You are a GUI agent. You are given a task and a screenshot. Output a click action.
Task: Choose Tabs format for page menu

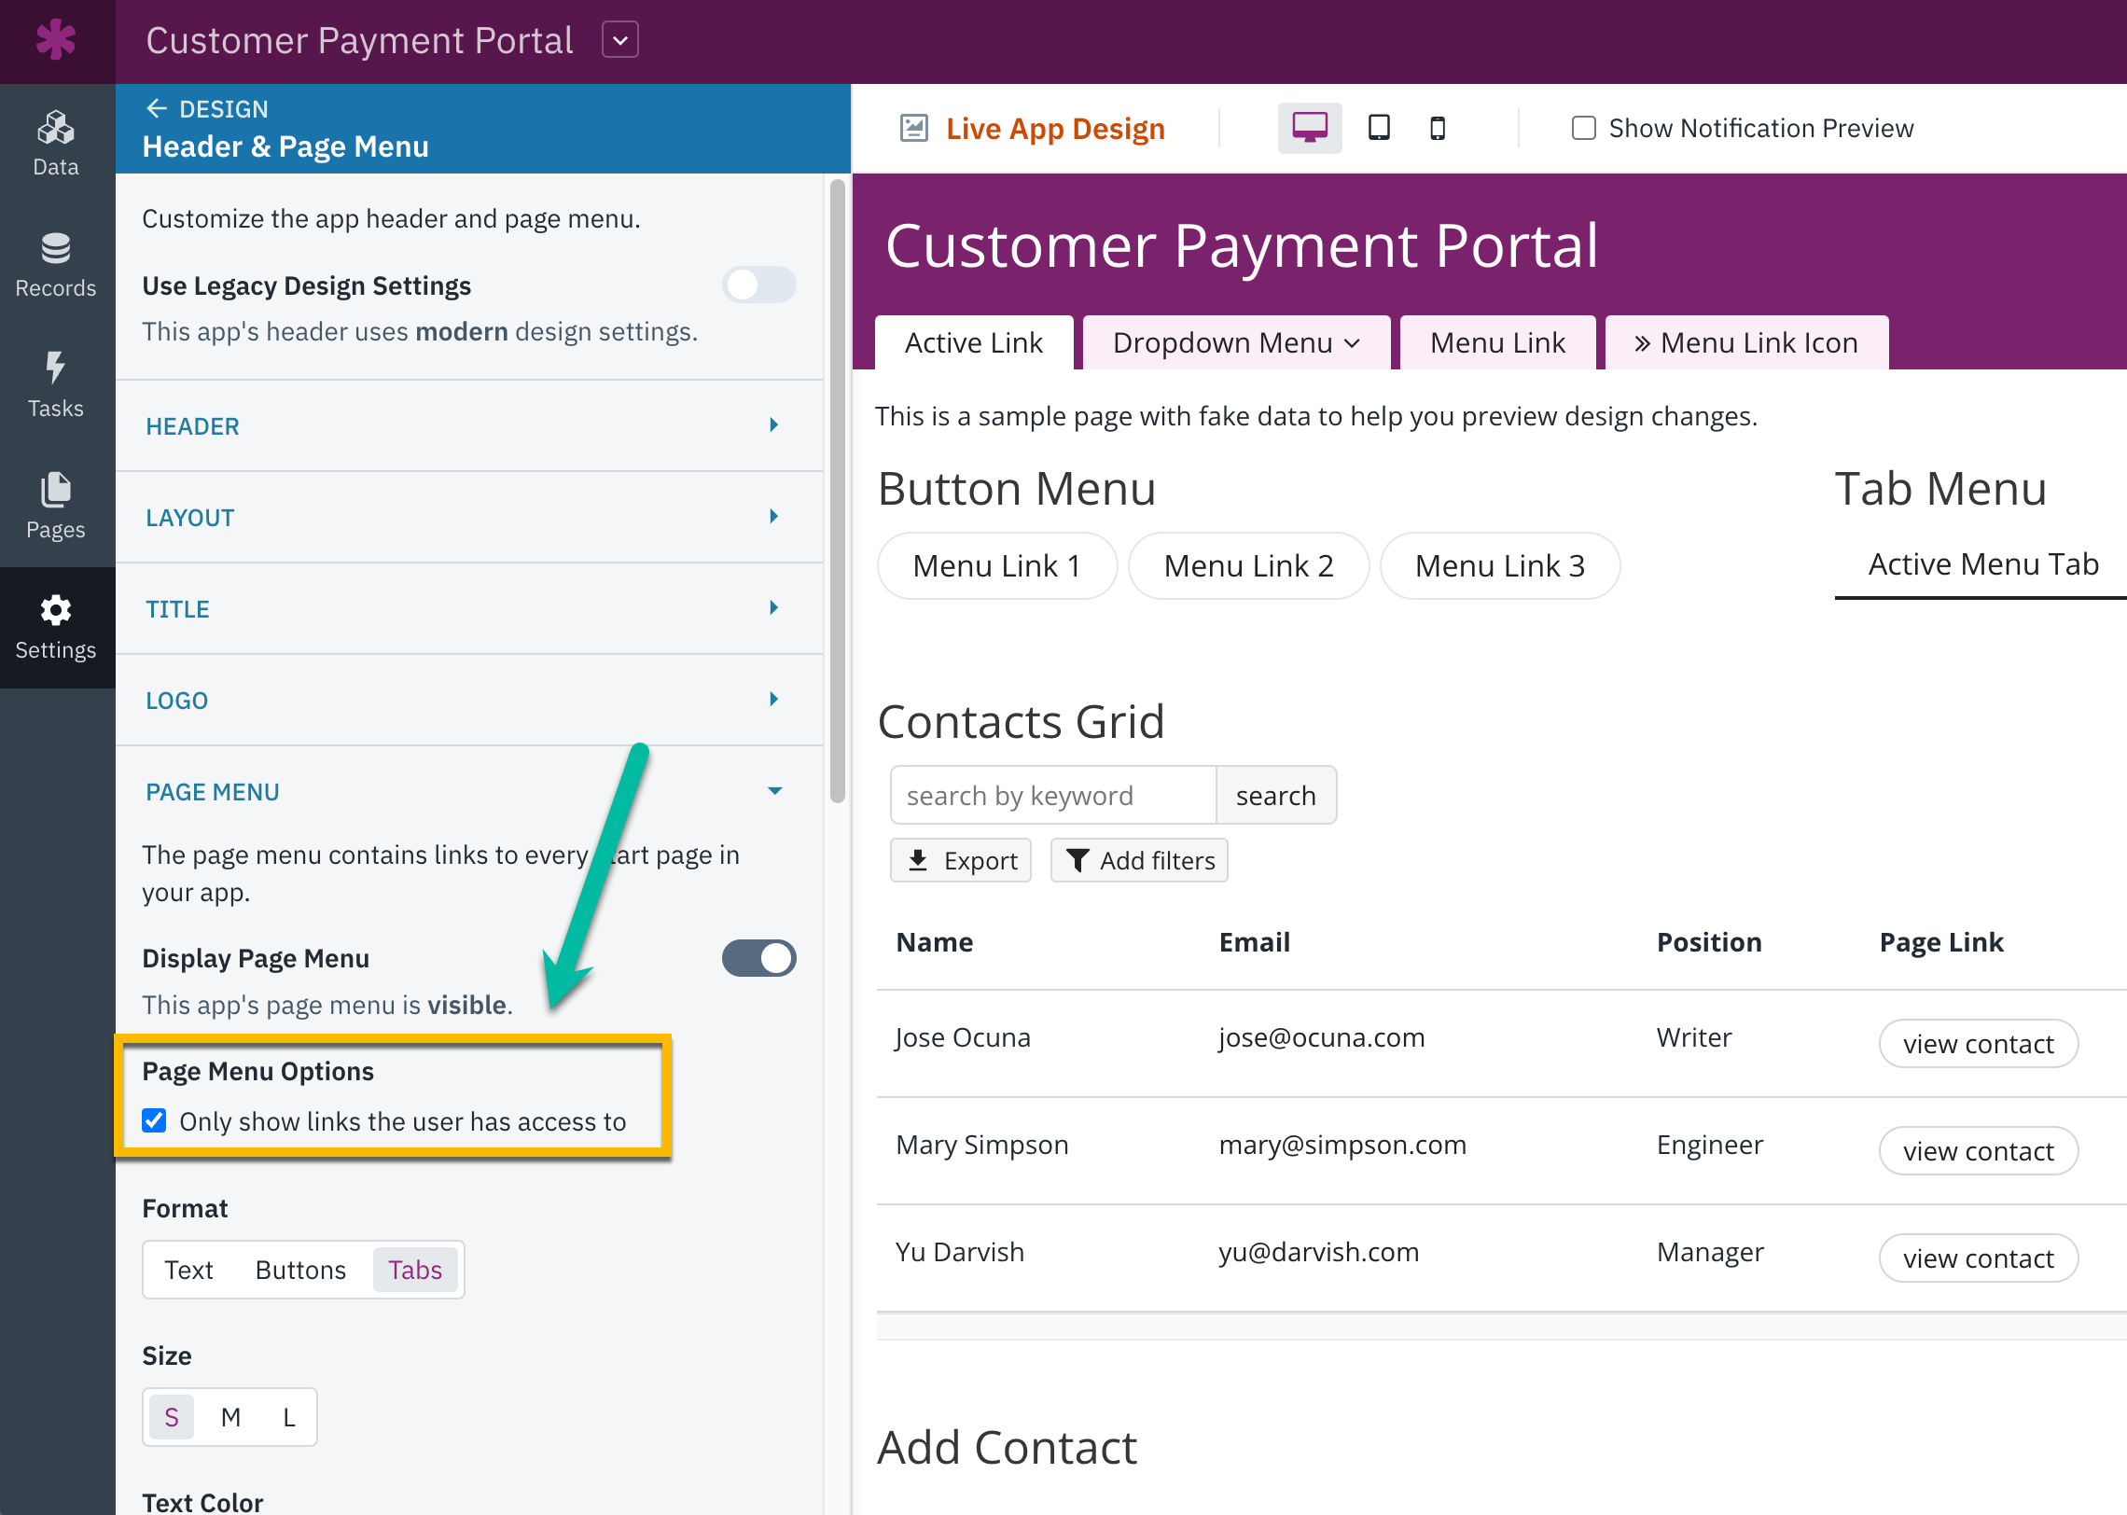[x=415, y=1270]
